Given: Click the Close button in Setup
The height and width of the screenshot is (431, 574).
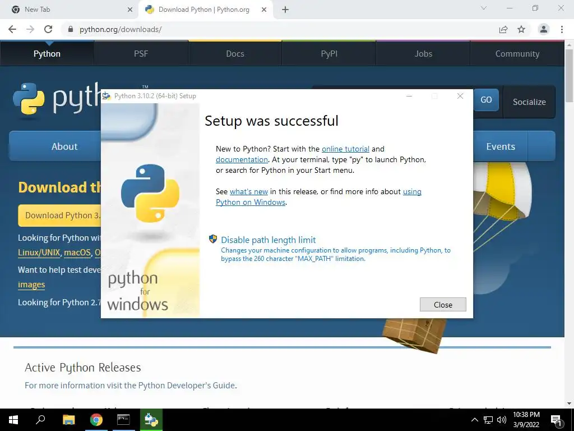Looking at the screenshot, I should [x=443, y=305].
